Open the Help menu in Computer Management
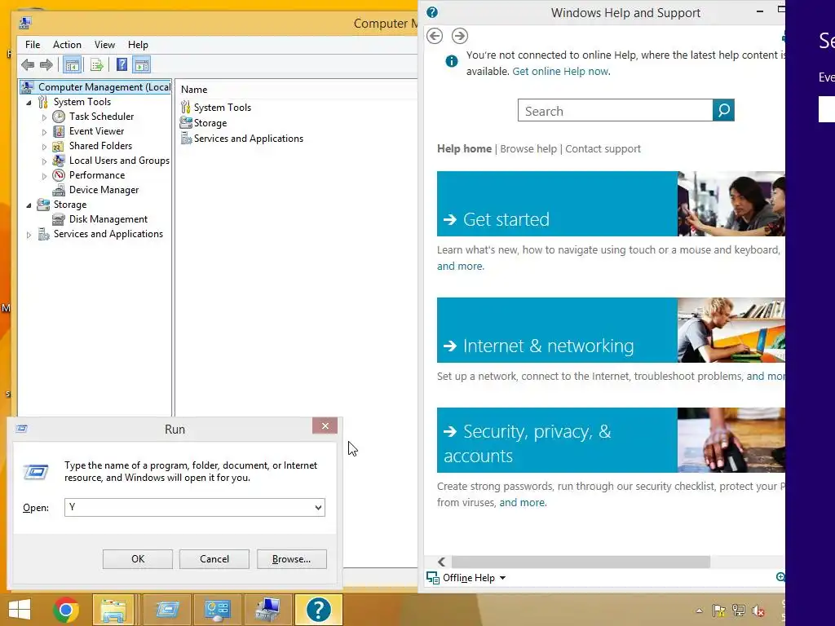This screenshot has width=835, height=626. 138,45
